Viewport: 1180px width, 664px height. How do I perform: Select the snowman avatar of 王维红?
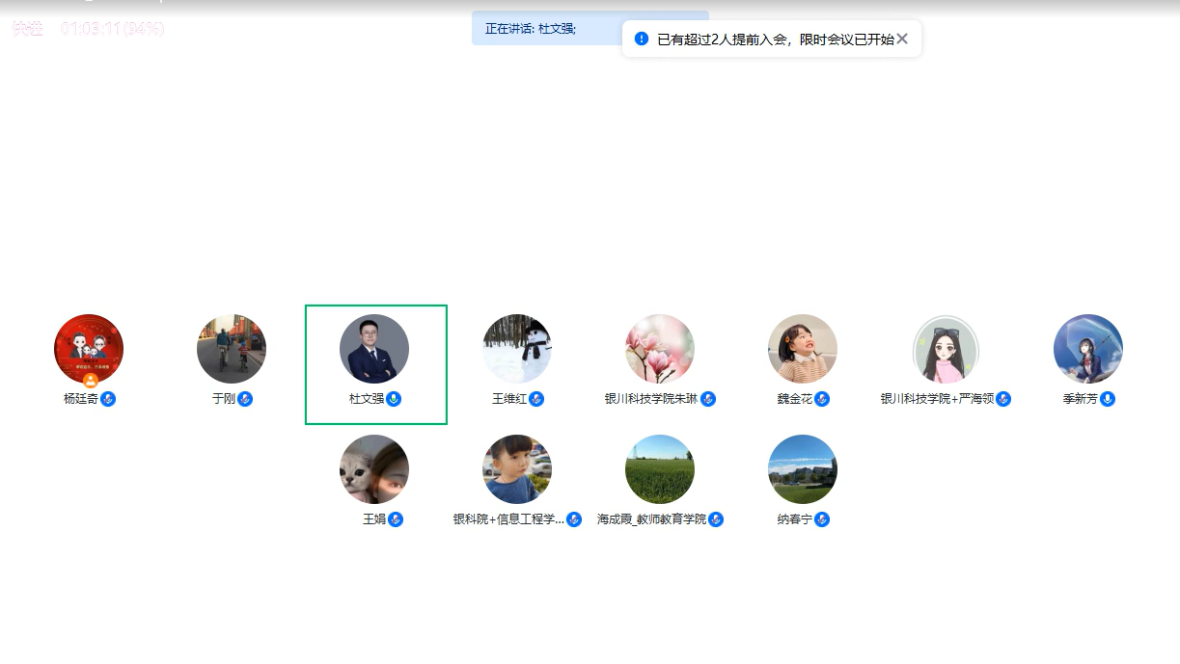pyautogui.click(x=517, y=349)
